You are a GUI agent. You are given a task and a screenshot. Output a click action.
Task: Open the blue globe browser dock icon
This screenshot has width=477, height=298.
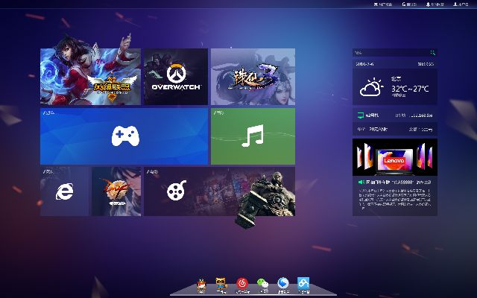coord(283,285)
